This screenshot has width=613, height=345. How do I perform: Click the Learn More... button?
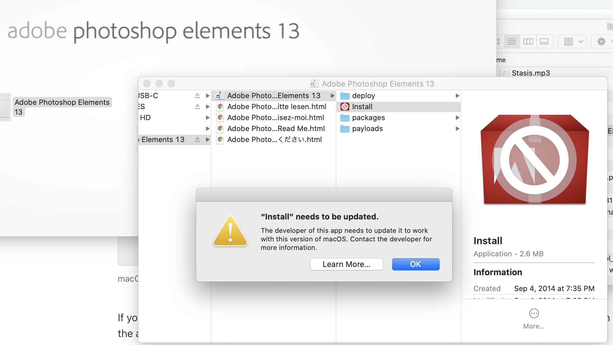click(346, 264)
